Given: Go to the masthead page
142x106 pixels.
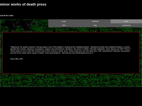Looking at the screenshot, I should [95, 21].
